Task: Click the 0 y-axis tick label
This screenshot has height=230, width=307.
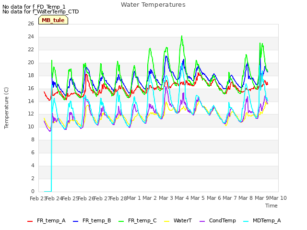Action: point(33,191)
